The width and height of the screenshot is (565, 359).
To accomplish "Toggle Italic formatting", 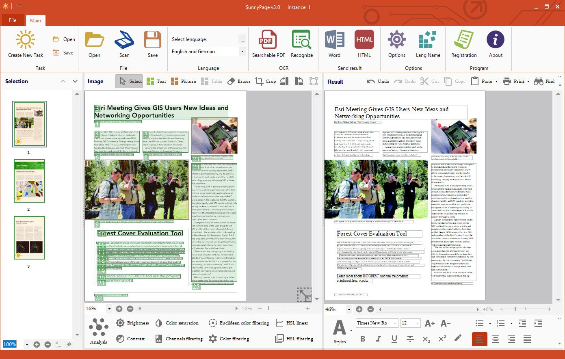I will click(379, 339).
